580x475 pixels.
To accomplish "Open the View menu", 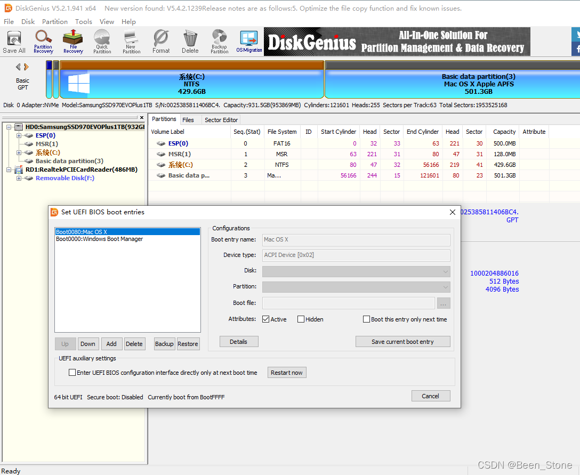I will 107,22.
